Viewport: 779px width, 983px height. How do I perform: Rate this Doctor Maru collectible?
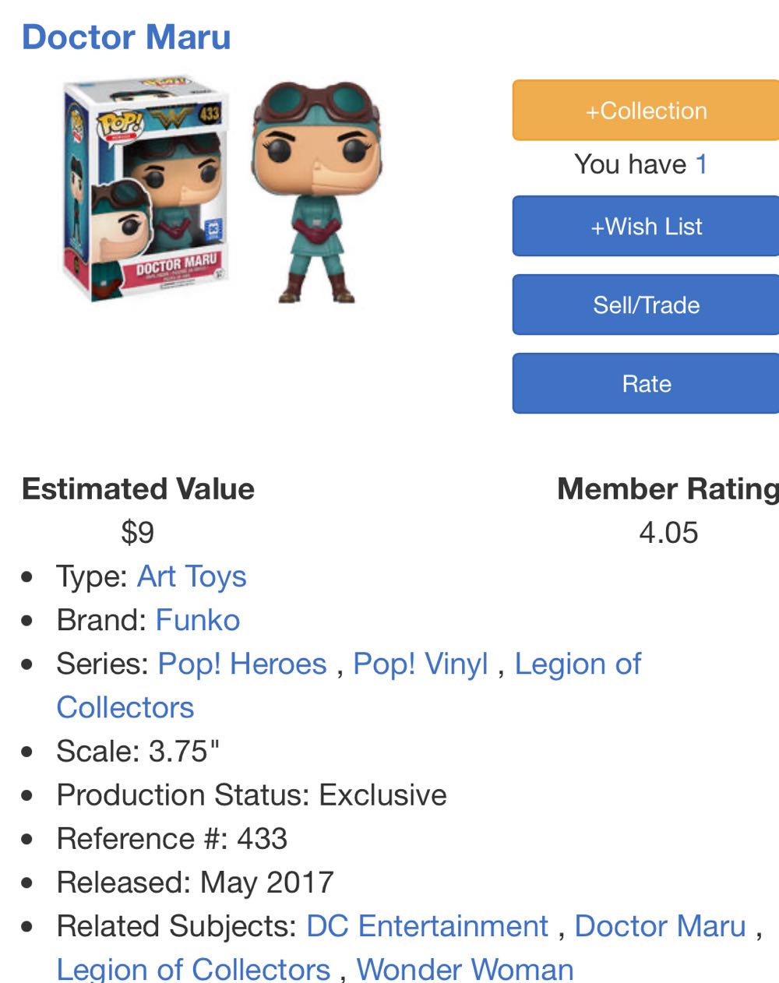[644, 383]
